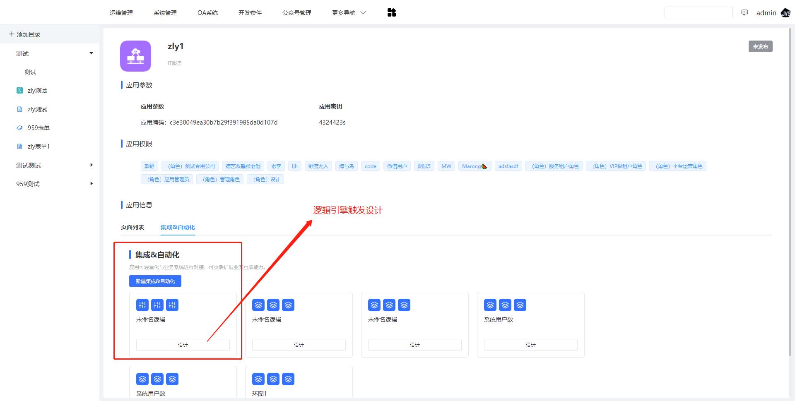Select the zly表单1 sidebar item
The image size is (795, 401).
point(39,146)
